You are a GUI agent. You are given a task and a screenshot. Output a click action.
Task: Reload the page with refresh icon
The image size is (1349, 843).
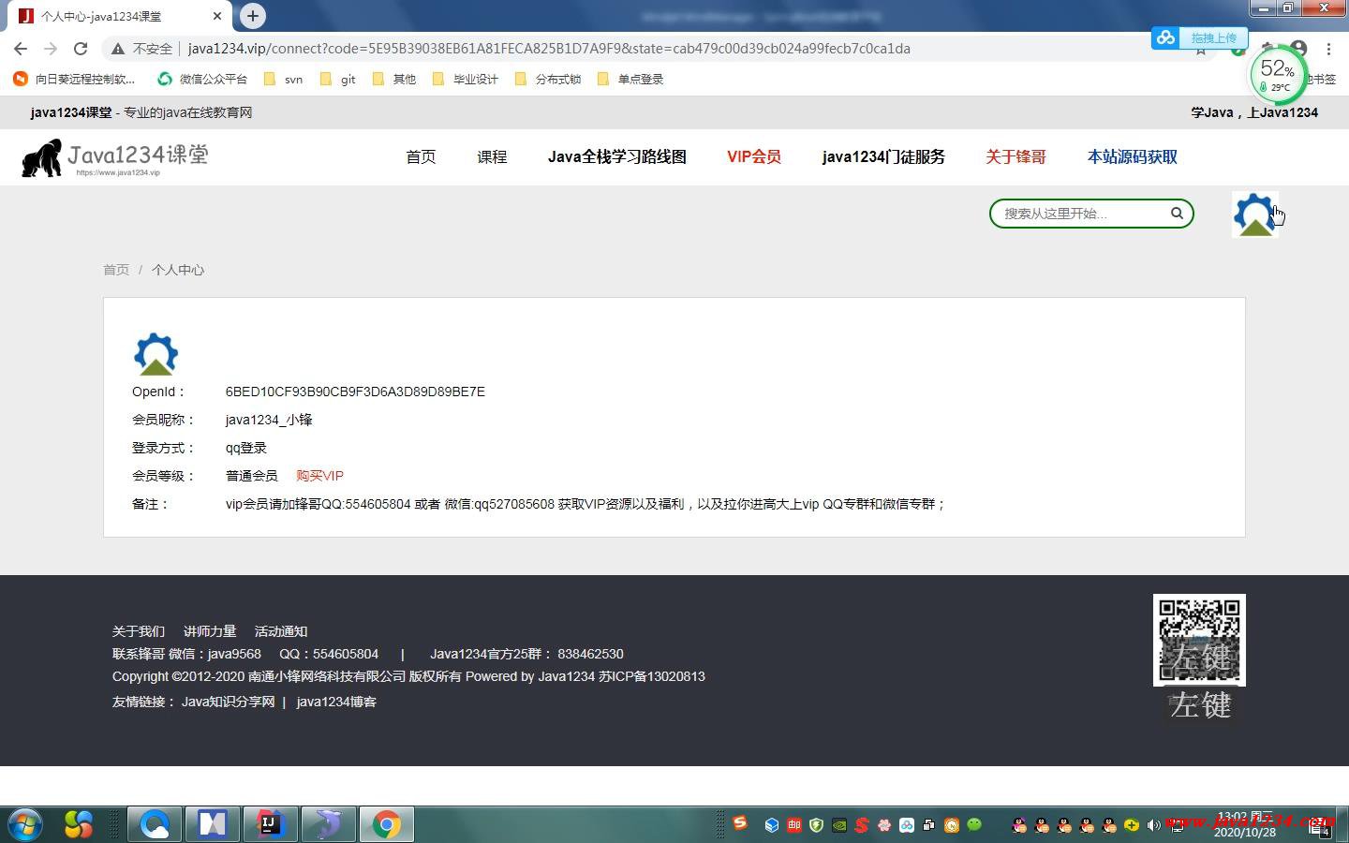(81, 49)
